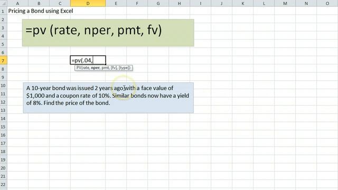Viewport: 338px width, 190px height.
Task: Select row 21 header
Action: (4, 176)
